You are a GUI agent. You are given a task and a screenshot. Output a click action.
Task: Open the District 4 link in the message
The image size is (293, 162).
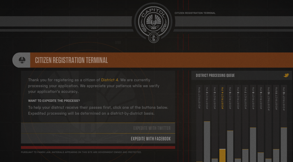(x=109, y=80)
